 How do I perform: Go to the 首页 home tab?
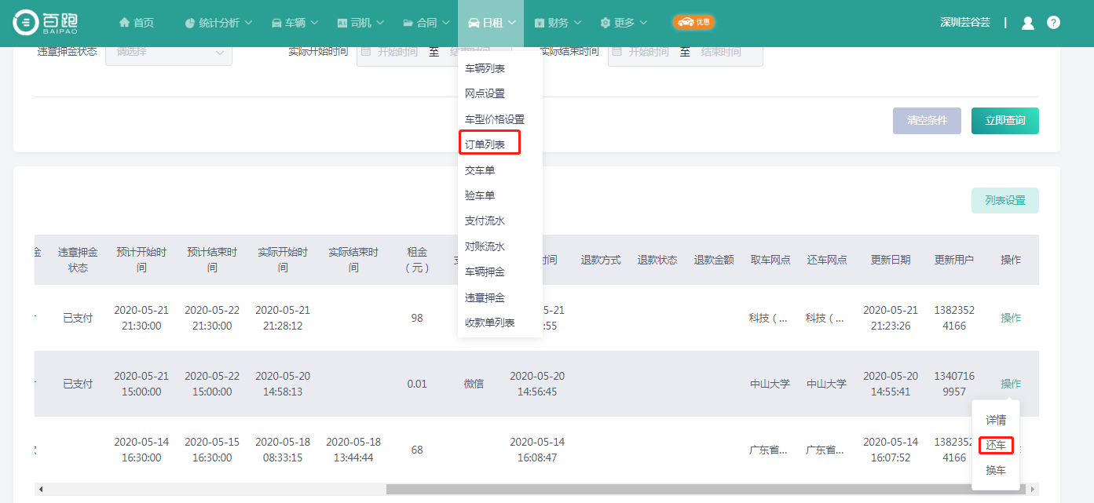(x=137, y=23)
